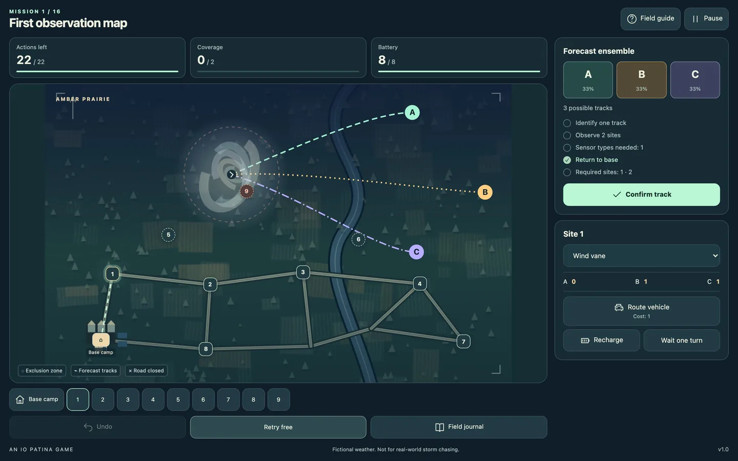738x461 pixels.
Task: Click the track B endpoint marker on map
Action: tap(485, 192)
